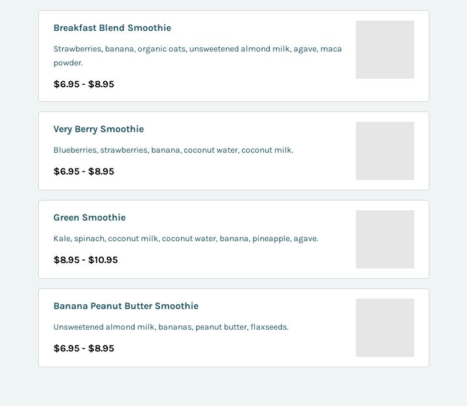The width and height of the screenshot is (467, 406).
Task: Click the Breakfast Blend Smoothie price range
Action: click(x=84, y=84)
